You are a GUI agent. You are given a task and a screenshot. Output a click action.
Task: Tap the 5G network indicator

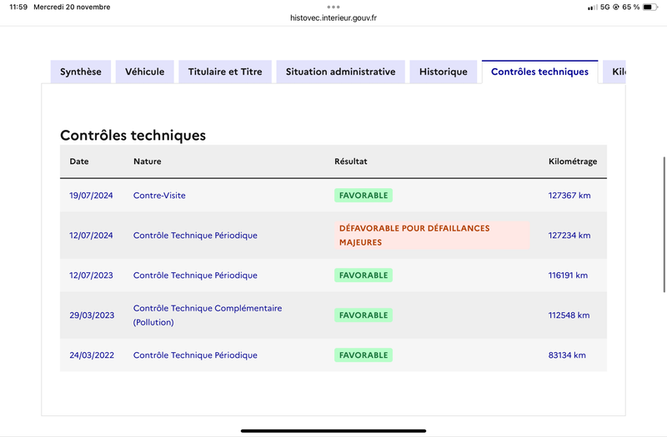605,7
